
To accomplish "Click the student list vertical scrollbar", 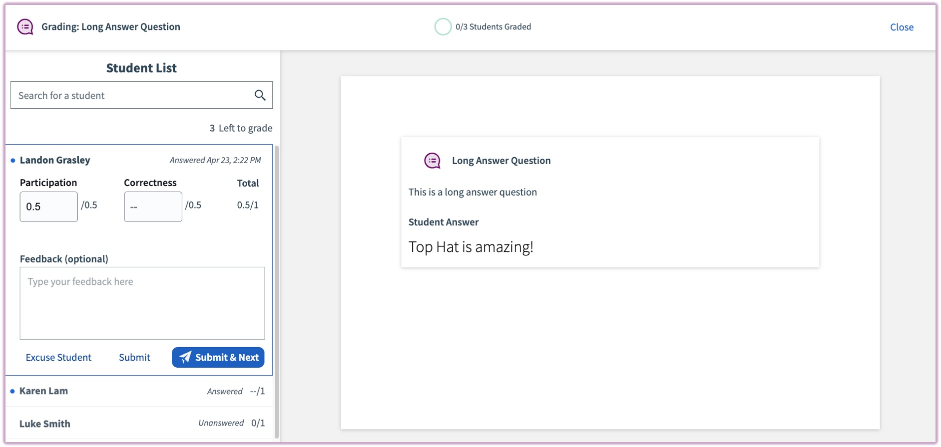I will tap(277, 289).
